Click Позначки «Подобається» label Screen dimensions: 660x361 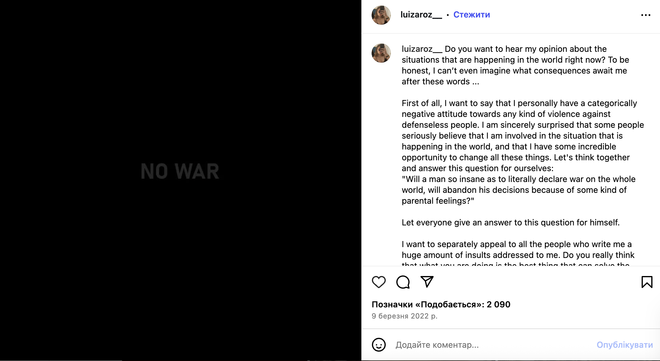click(428, 304)
